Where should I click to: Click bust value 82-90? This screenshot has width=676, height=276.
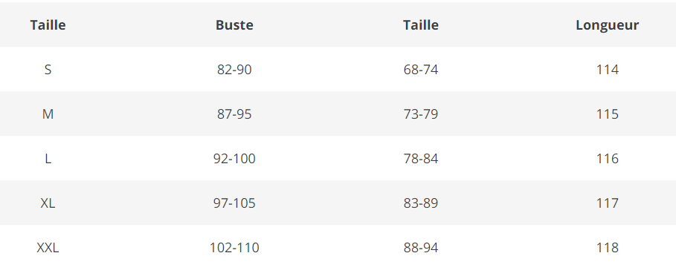[x=234, y=69]
